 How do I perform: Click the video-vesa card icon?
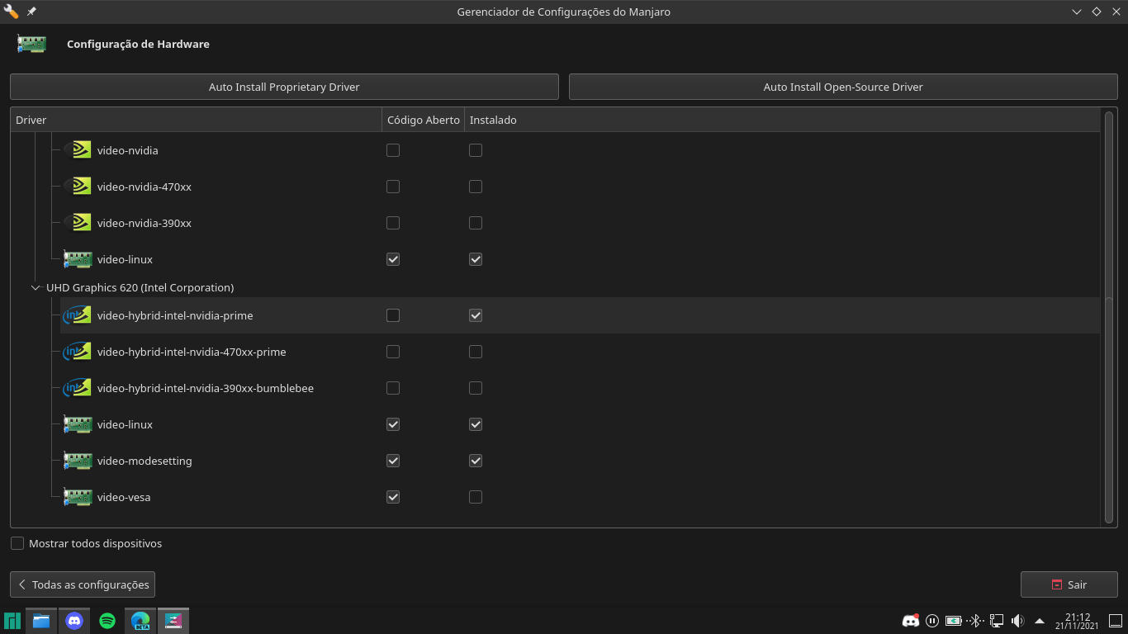[x=78, y=497]
